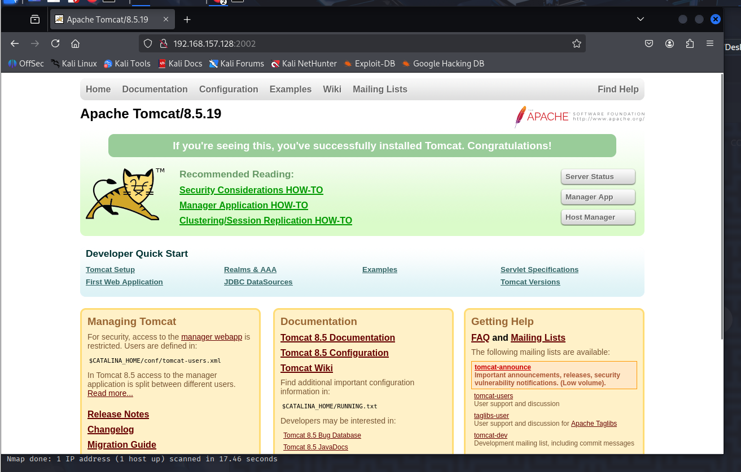Open the Release Notes link
The image size is (741, 472).
(118, 414)
